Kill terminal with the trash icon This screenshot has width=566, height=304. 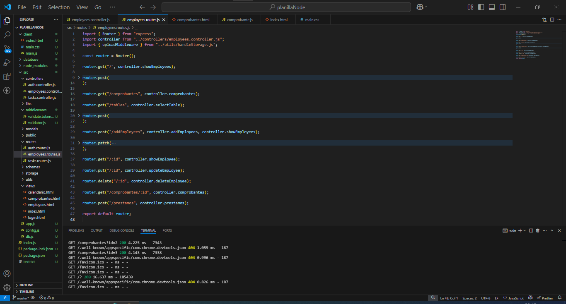(537, 230)
